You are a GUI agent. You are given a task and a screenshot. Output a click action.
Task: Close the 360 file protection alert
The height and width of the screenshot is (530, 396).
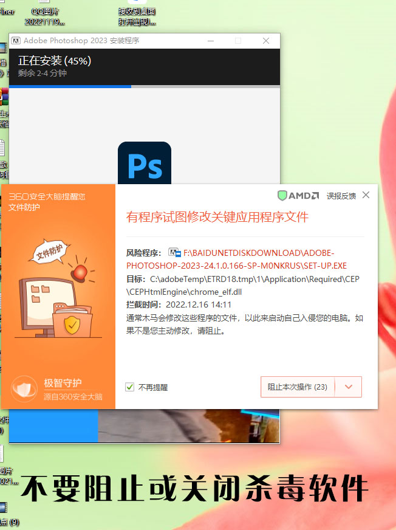pos(366,195)
